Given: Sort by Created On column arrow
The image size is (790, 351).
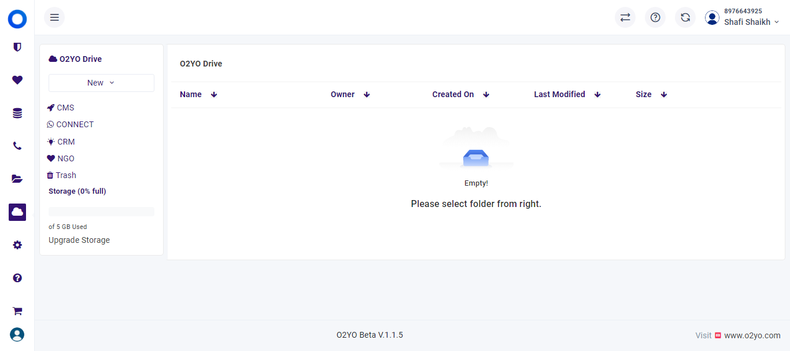Looking at the screenshot, I should point(486,95).
